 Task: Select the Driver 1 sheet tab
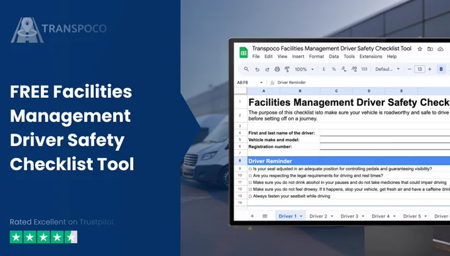pyautogui.click(x=288, y=216)
